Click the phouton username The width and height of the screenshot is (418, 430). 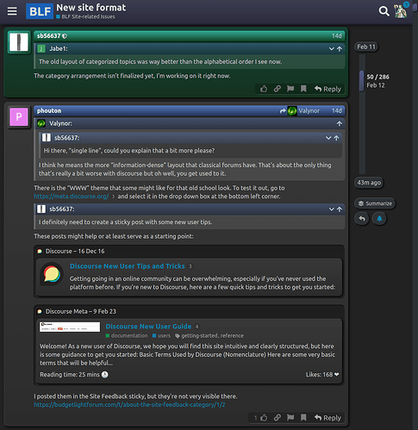[x=49, y=110]
